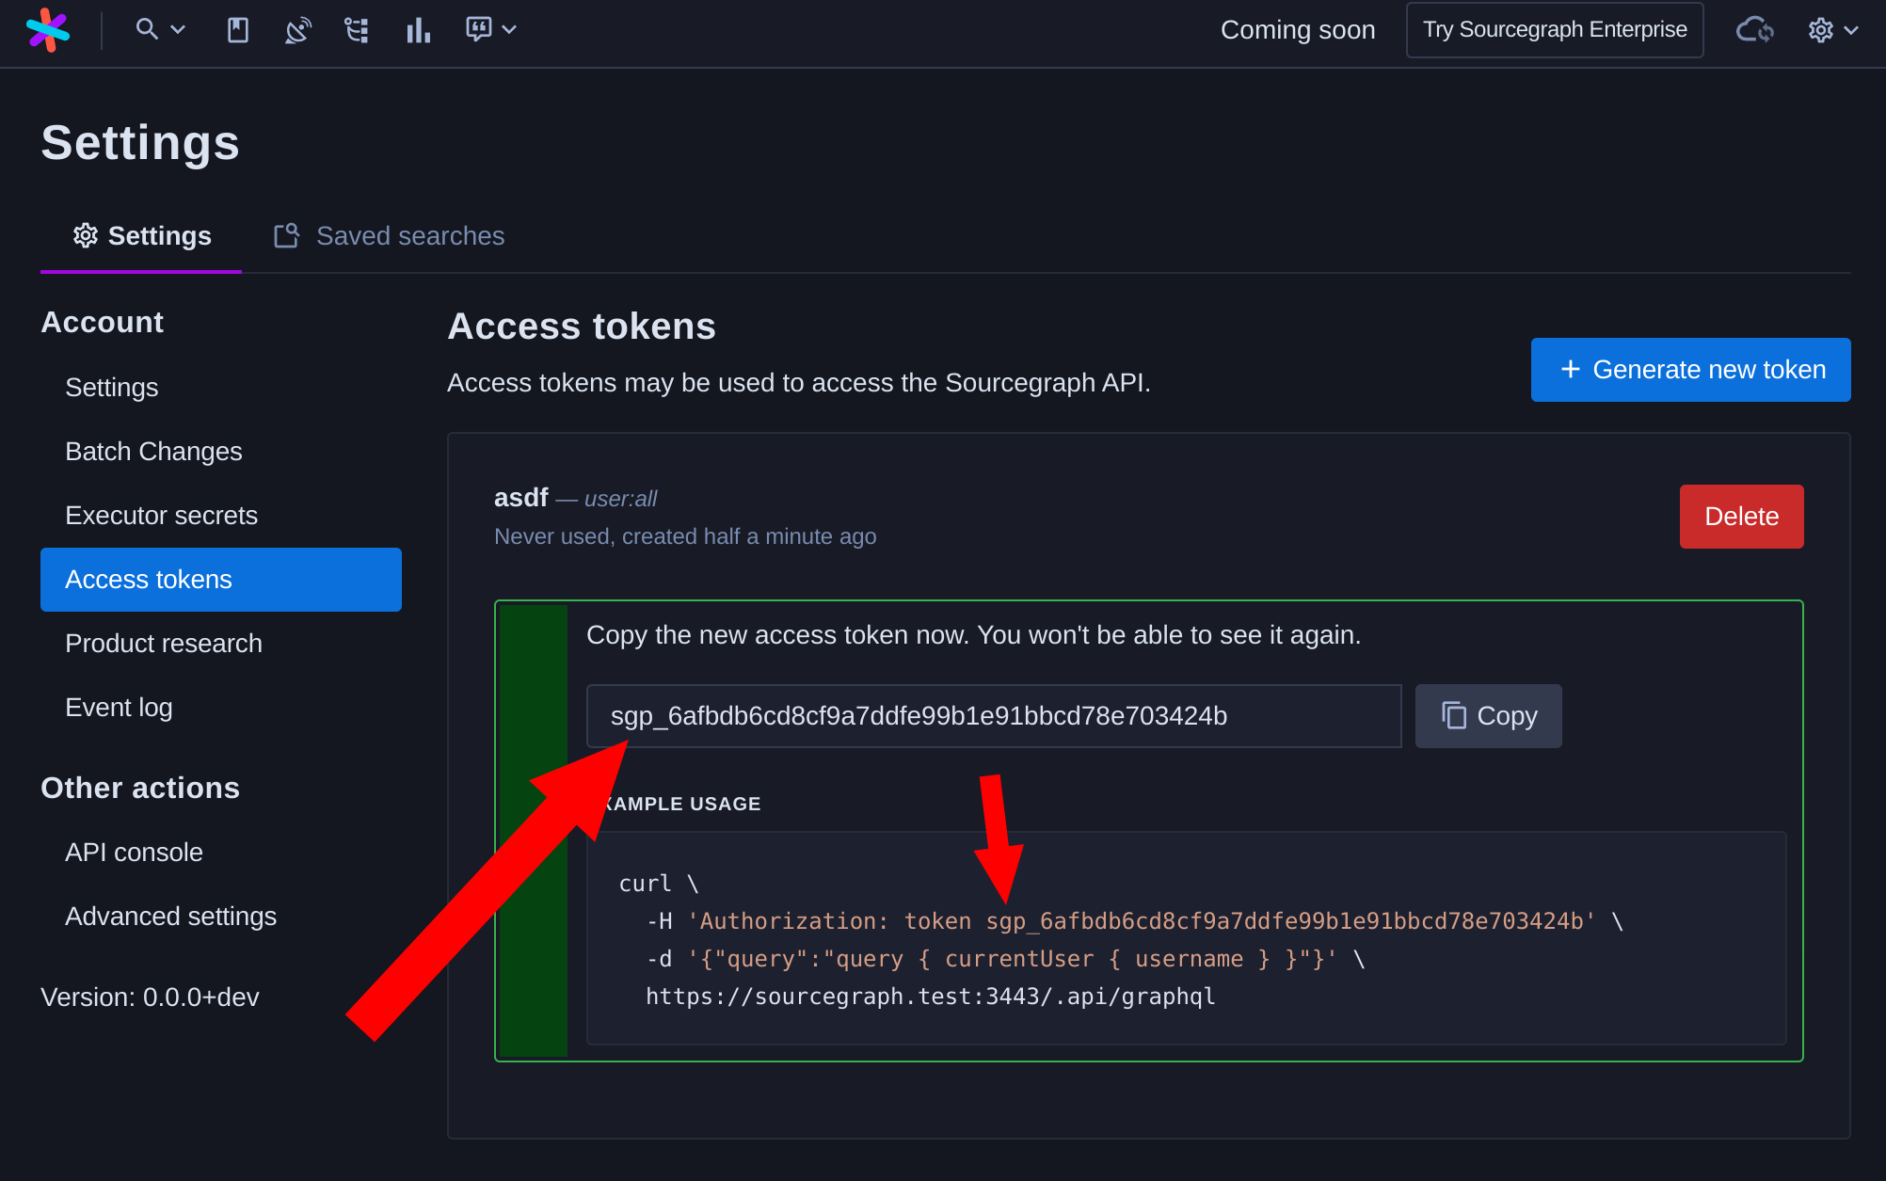Open Advanced settings in sidebar
Viewport: 1886px width, 1181px height.
170,917
